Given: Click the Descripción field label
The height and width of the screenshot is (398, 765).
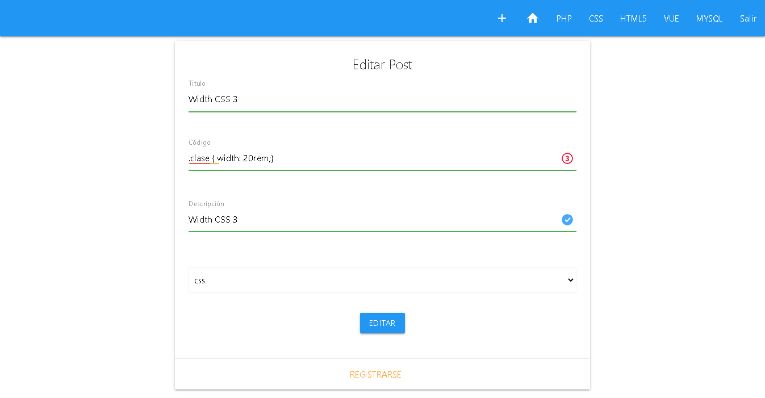Looking at the screenshot, I should point(206,204).
